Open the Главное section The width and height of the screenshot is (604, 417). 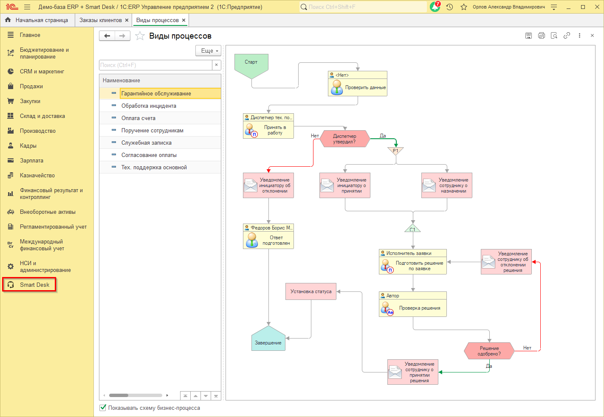47,35
